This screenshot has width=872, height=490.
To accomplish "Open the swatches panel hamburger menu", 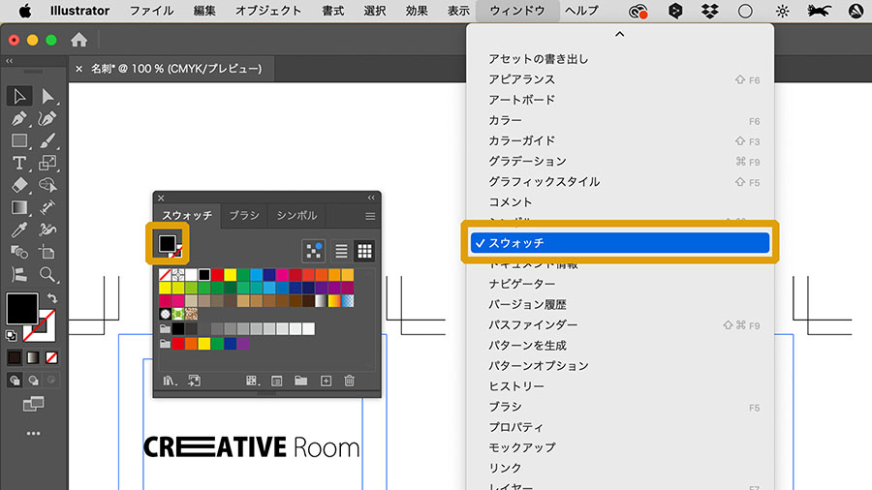I will 370,216.
